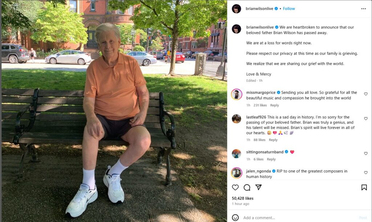Like sittingonsaturnband's comment

pyautogui.click(x=365, y=154)
